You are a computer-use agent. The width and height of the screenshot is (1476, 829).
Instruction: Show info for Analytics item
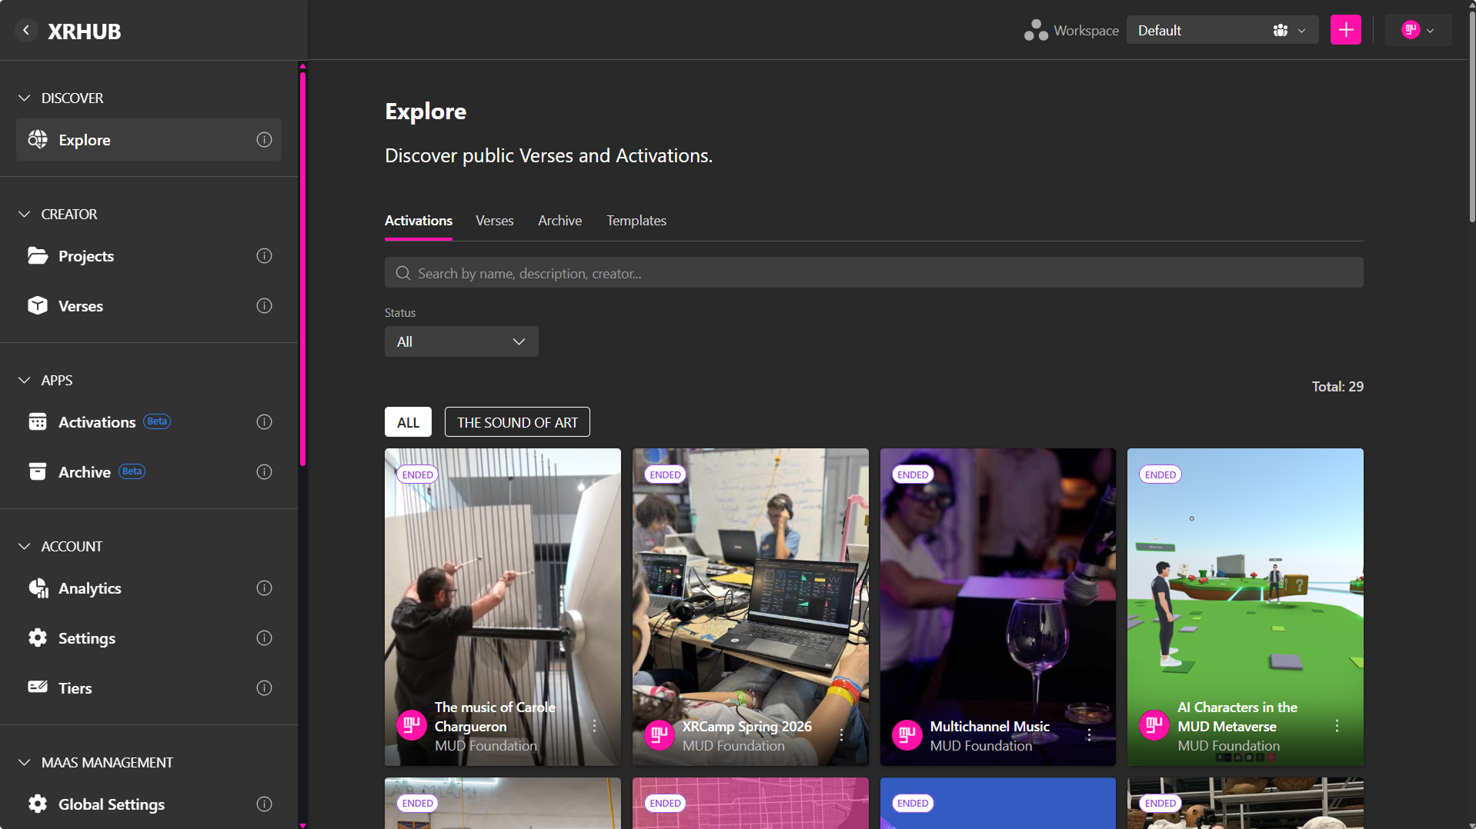(x=264, y=588)
